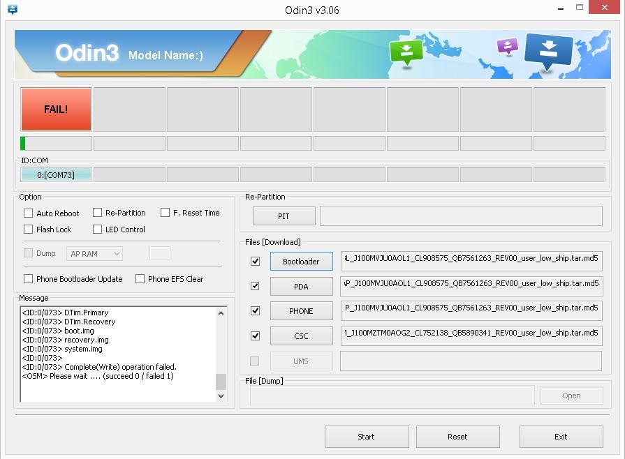Click the Open dump file button
The image size is (625, 459).
point(572,396)
